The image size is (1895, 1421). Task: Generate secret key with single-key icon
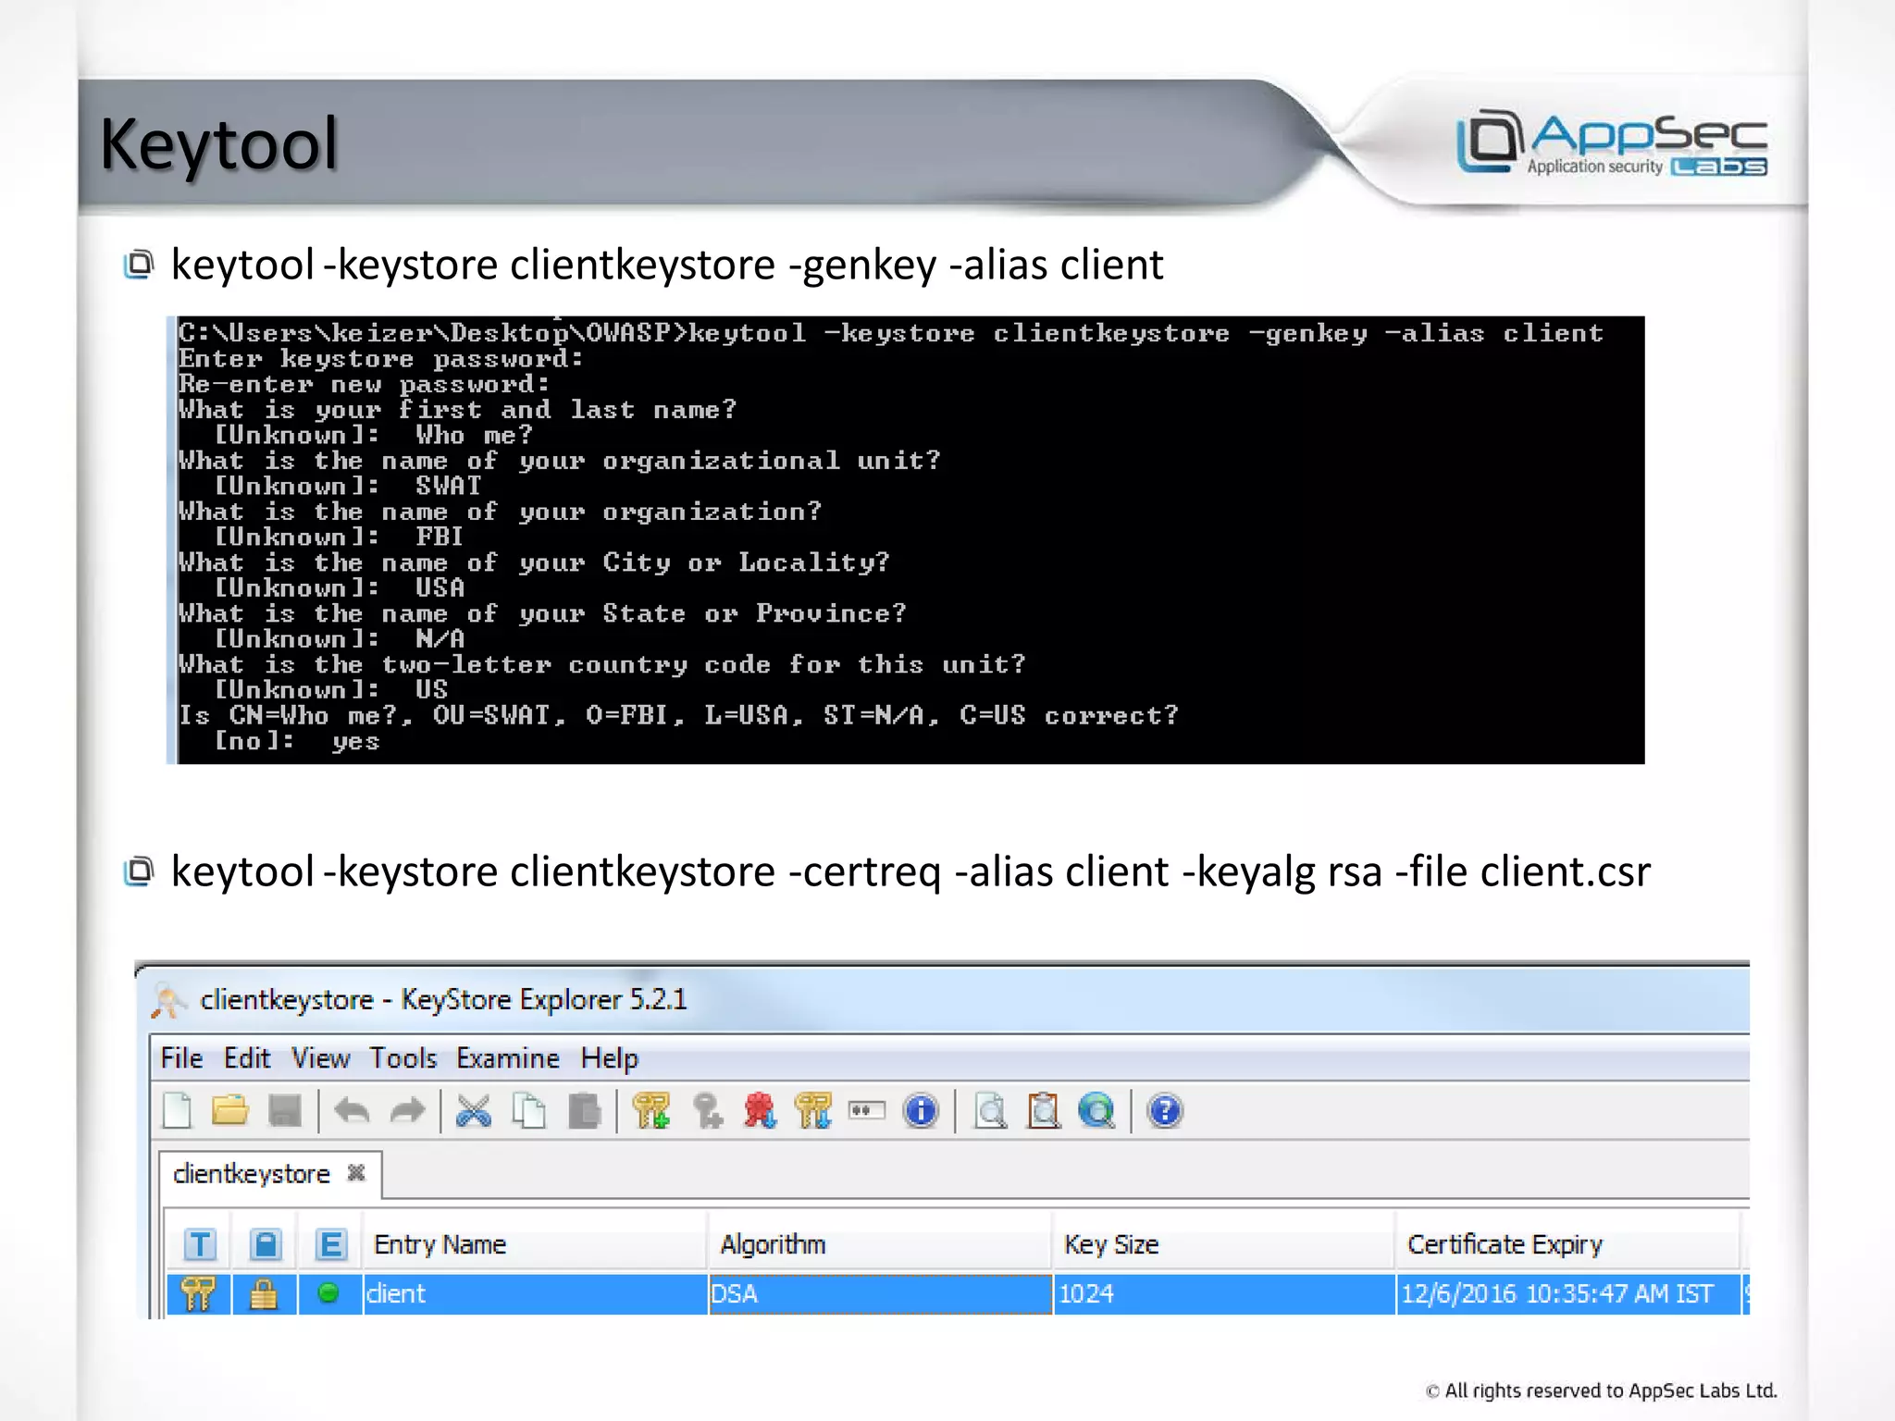(708, 1111)
